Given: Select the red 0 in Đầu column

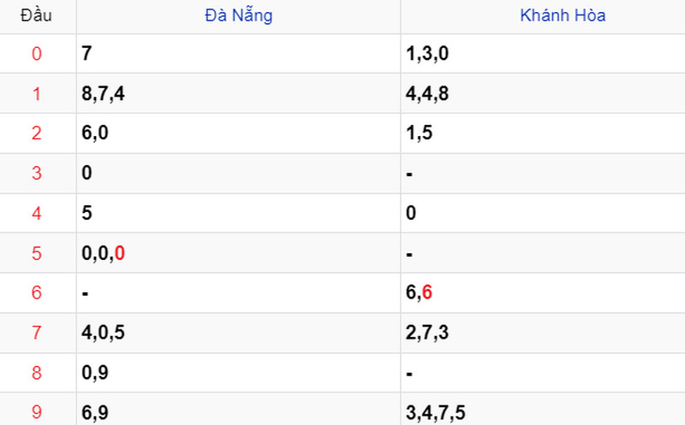Looking at the screenshot, I should tap(37, 54).
